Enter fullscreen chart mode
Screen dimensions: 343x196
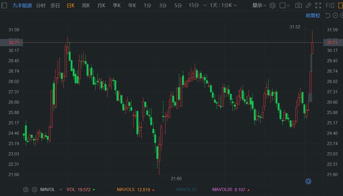click(318, 5)
